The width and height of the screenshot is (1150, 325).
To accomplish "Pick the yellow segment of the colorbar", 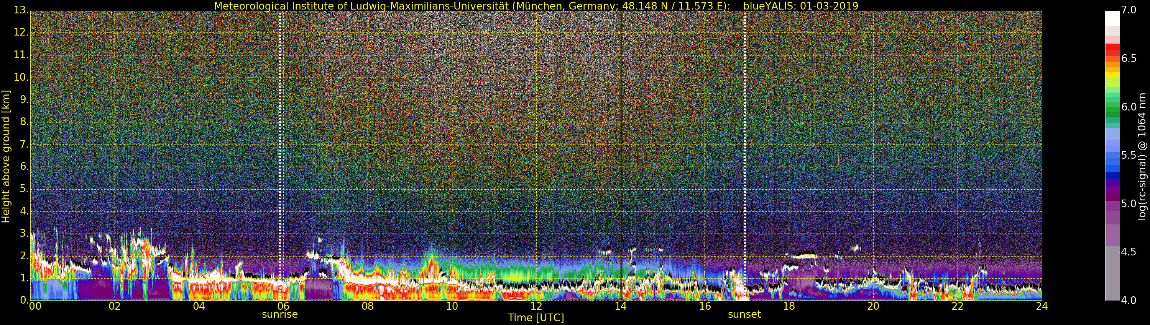I will coord(1112,75).
